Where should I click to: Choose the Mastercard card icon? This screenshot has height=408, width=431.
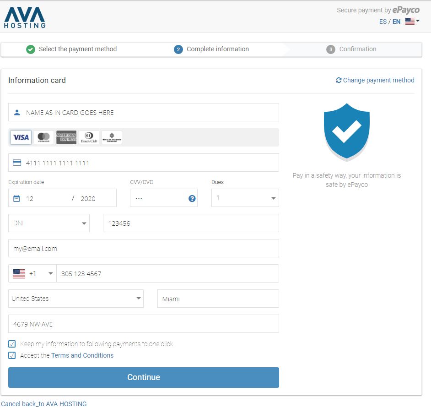coord(44,137)
